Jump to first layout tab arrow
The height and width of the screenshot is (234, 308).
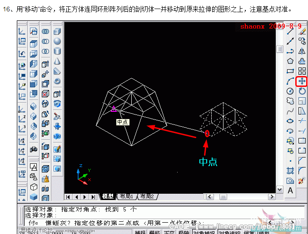(68, 197)
